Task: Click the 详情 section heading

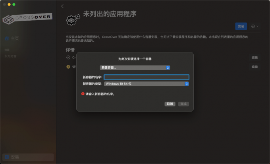Action: (70, 50)
